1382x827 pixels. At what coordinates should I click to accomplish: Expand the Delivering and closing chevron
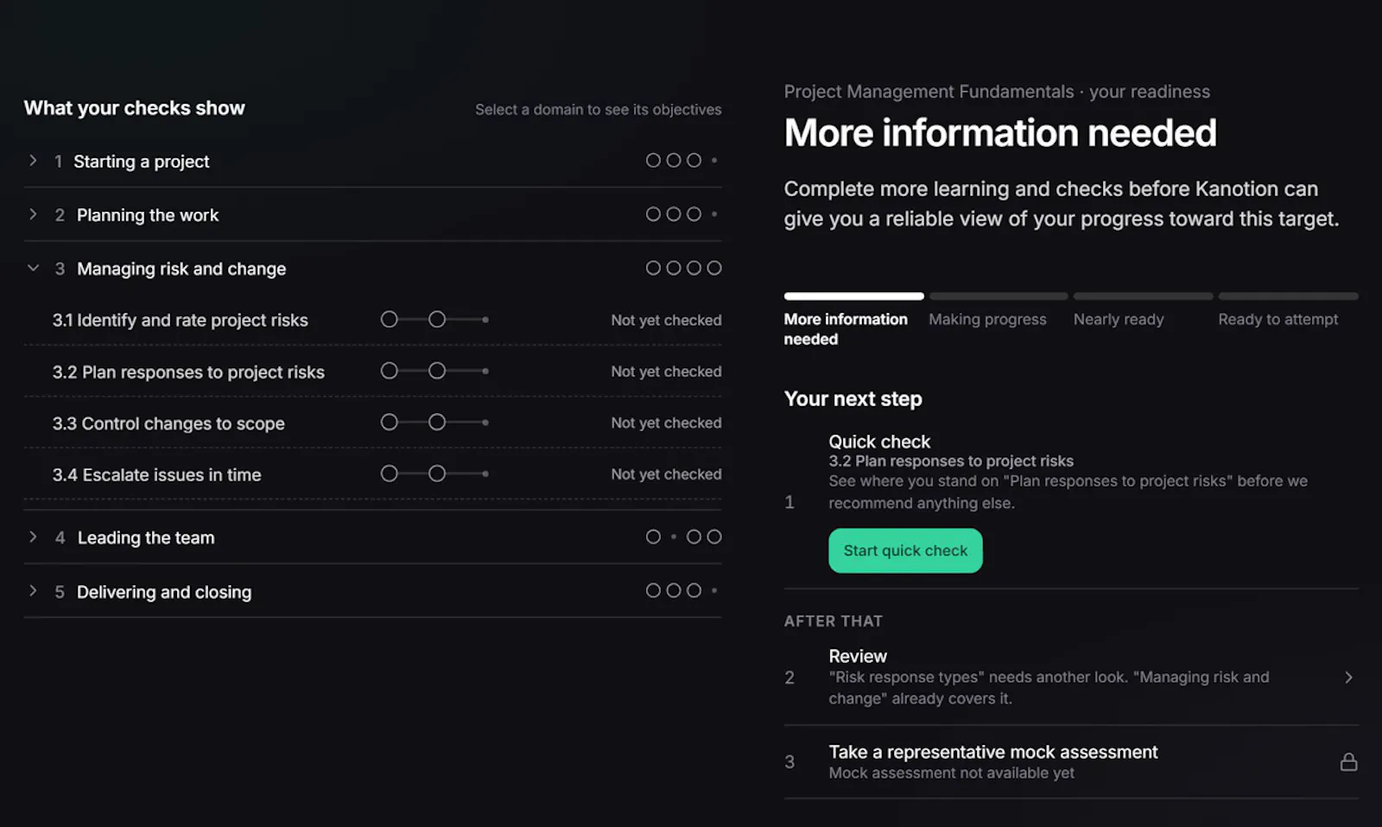[x=33, y=591]
